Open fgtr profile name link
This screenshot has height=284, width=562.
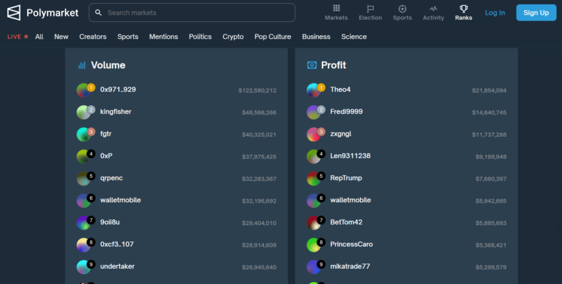(x=106, y=134)
